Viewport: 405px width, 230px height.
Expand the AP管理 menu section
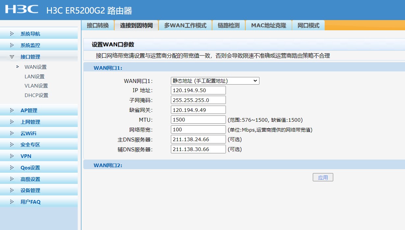click(x=39, y=111)
